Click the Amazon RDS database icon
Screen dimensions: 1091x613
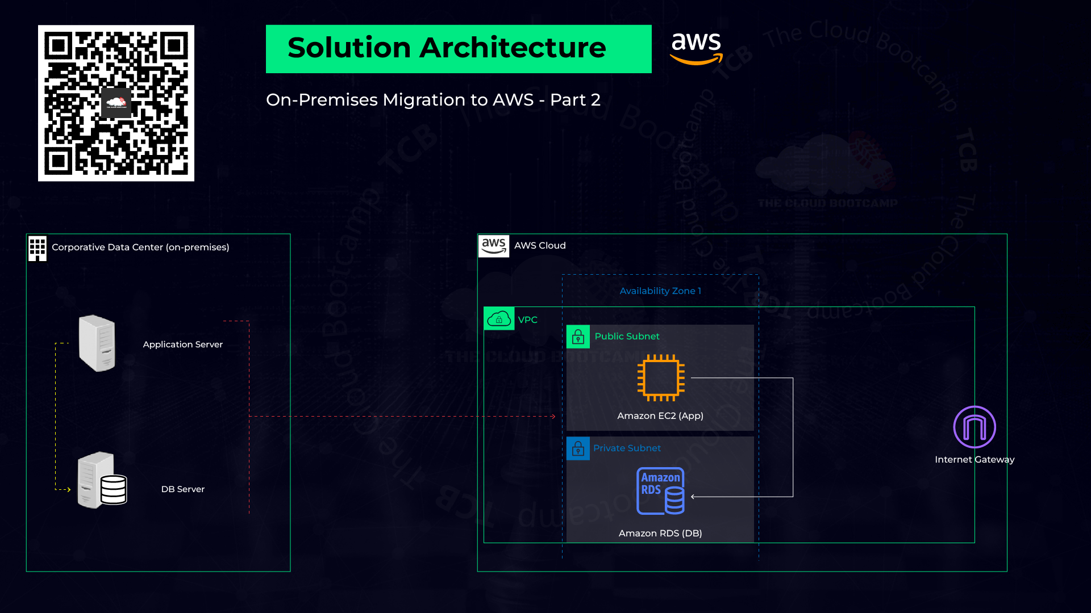point(660,490)
